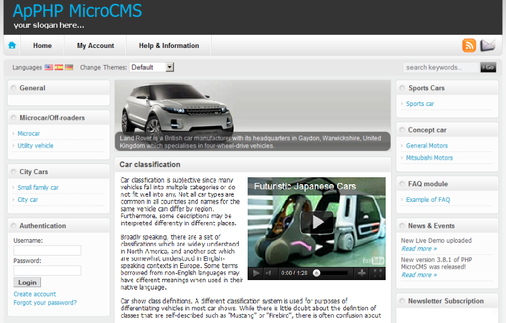This screenshot has width=506, height=323.
Task: Open the Home menu item
Action: pyautogui.click(x=42, y=45)
